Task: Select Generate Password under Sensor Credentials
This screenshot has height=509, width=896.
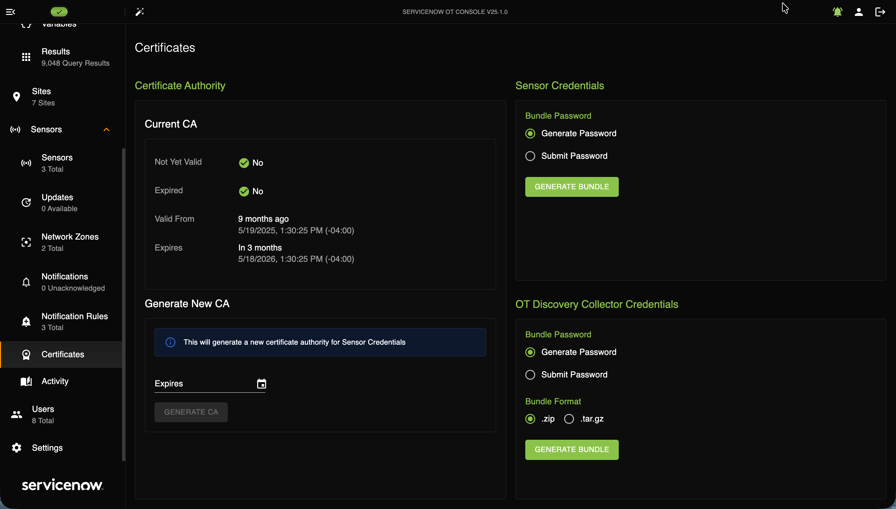Action: [530, 134]
